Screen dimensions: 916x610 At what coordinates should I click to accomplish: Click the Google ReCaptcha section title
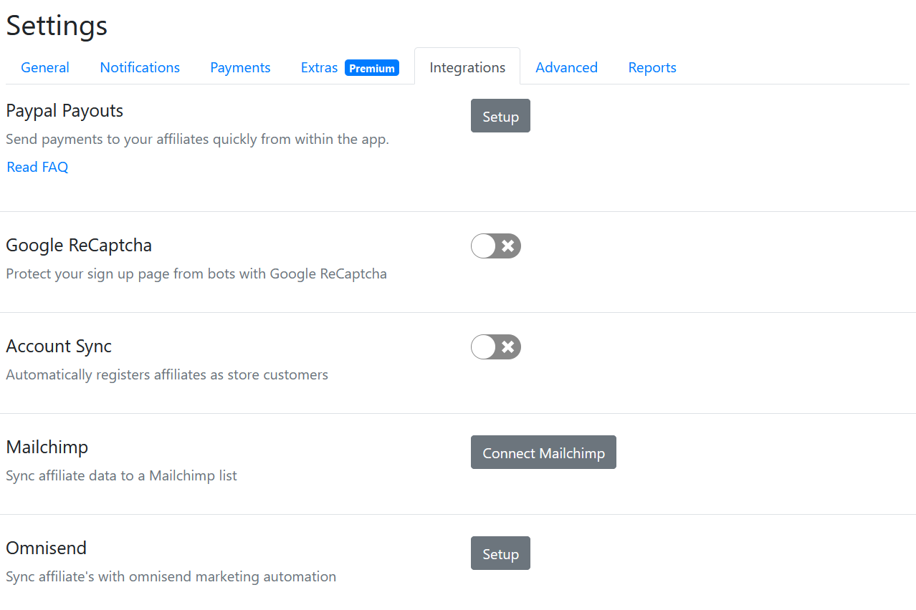coord(79,246)
